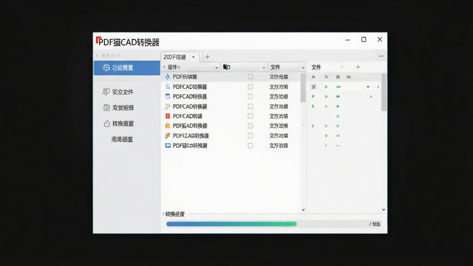This screenshot has width=473, height=266.
Task: Open the folder icon column dropdown arrow
Action: 264,67
